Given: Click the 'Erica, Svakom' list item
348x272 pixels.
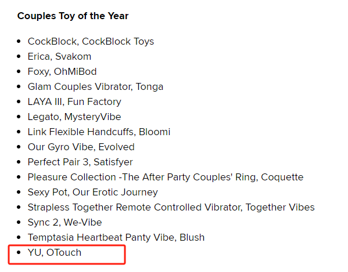Looking at the screenshot, I should coord(59,56).
